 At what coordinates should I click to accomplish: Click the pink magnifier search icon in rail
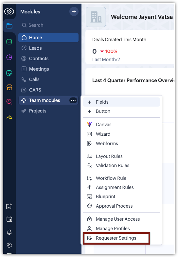pyautogui.click(x=9, y=102)
